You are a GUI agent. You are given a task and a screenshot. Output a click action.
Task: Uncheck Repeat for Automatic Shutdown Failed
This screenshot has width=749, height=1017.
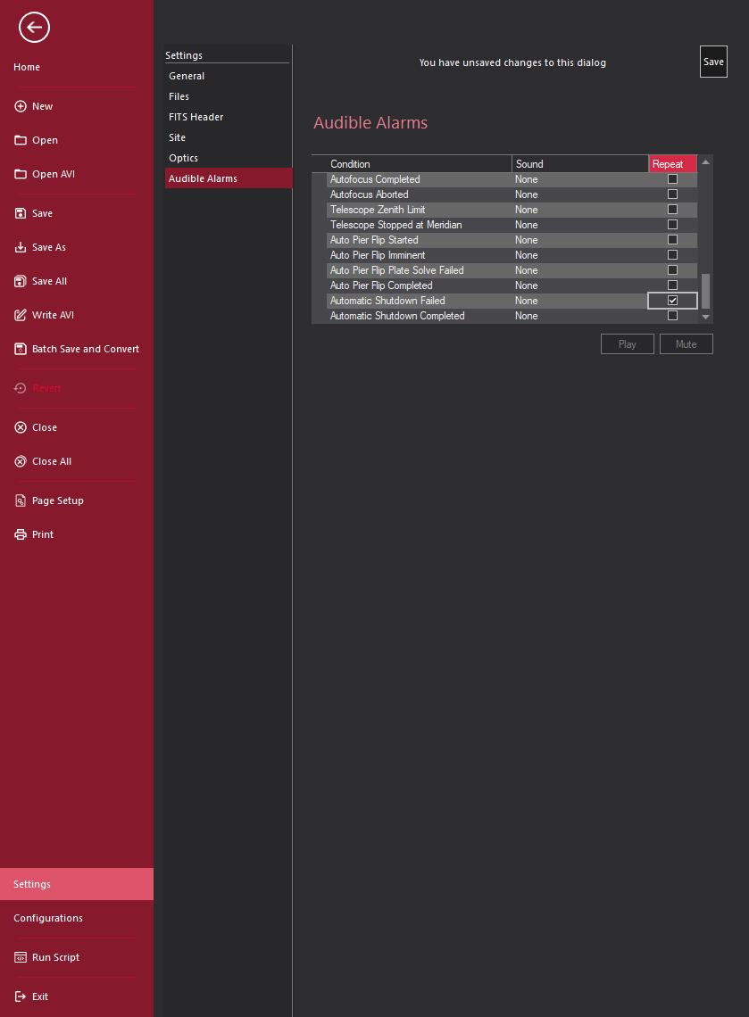coord(672,301)
